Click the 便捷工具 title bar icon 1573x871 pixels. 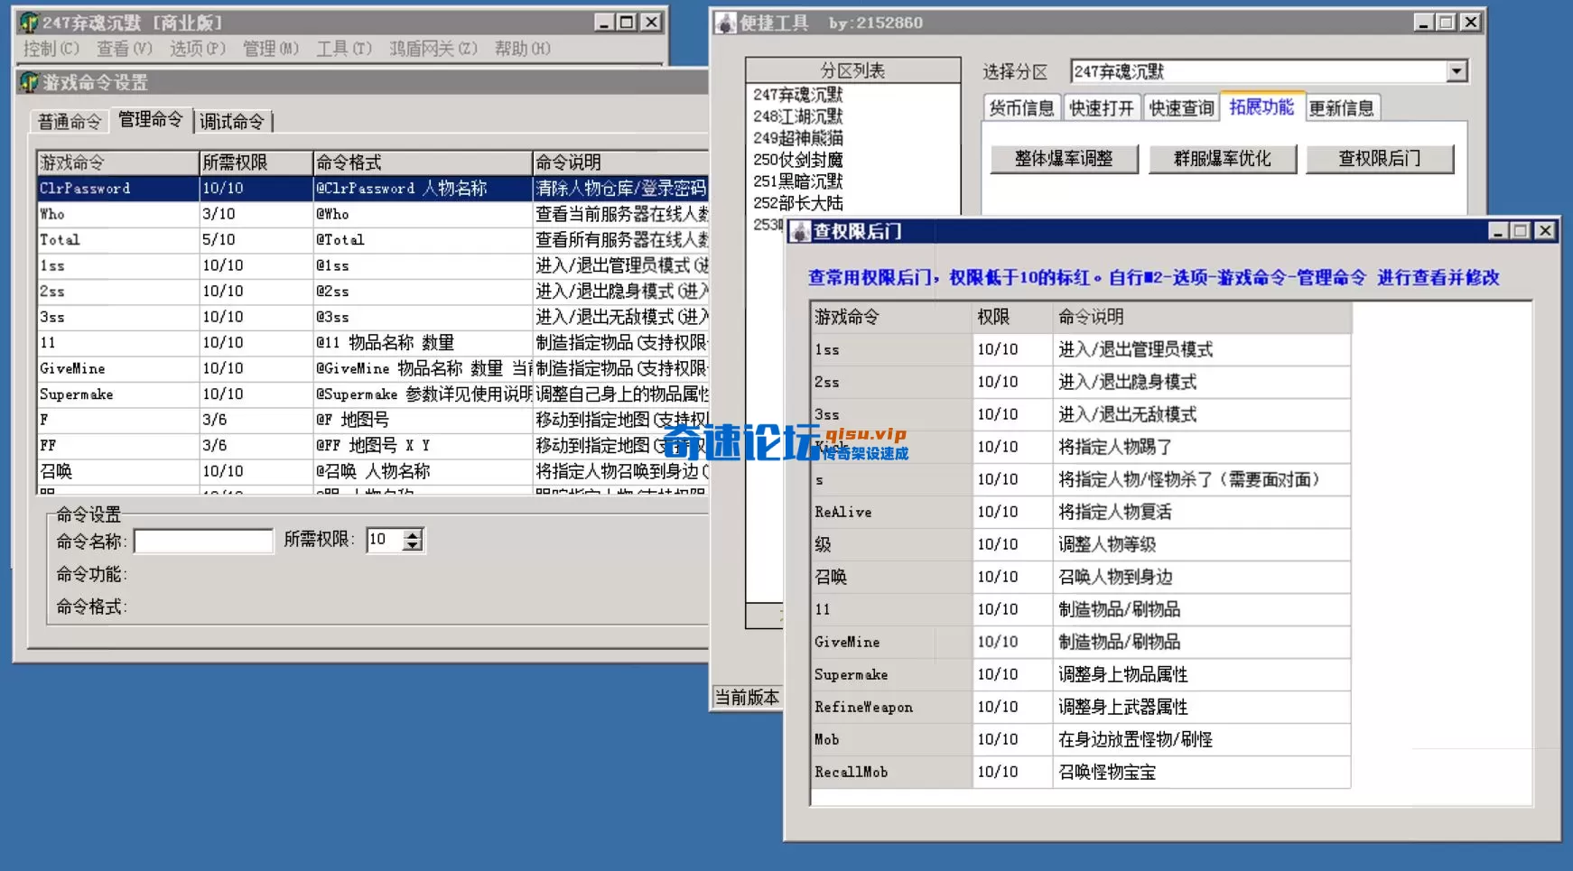coord(725,23)
